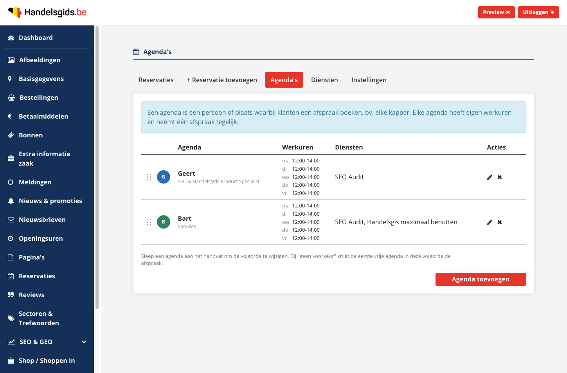Edit Bart's agenda with pencil icon
Image resolution: width=567 pixels, height=373 pixels.
490,222
